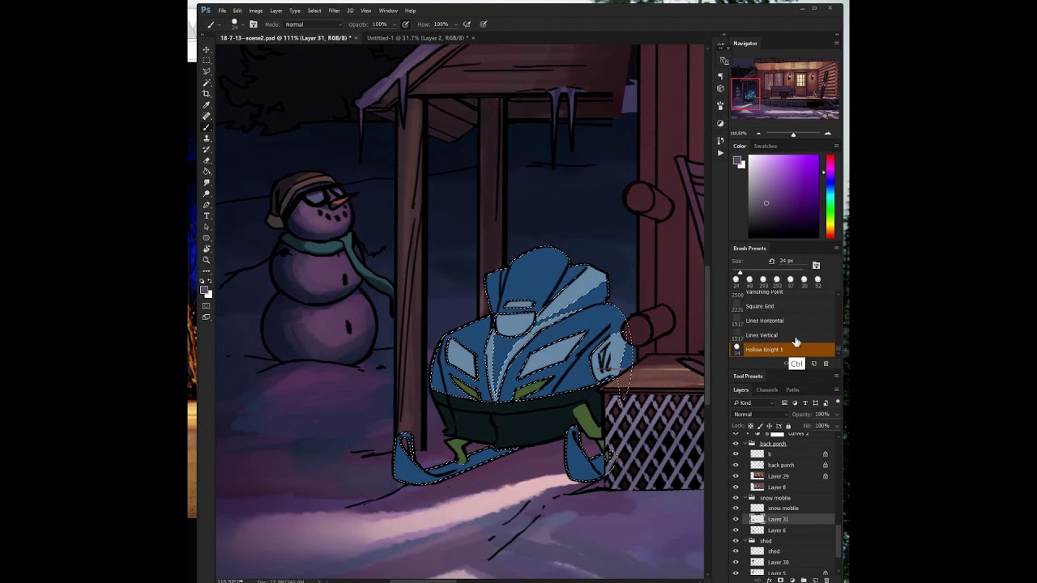
Task: Open the Filter menu
Action: tap(334, 11)
